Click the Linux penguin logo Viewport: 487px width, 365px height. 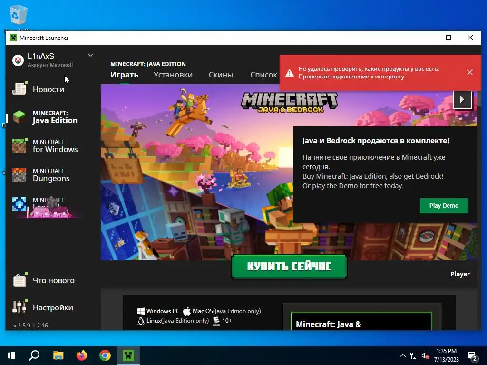[x=140, y=321]
